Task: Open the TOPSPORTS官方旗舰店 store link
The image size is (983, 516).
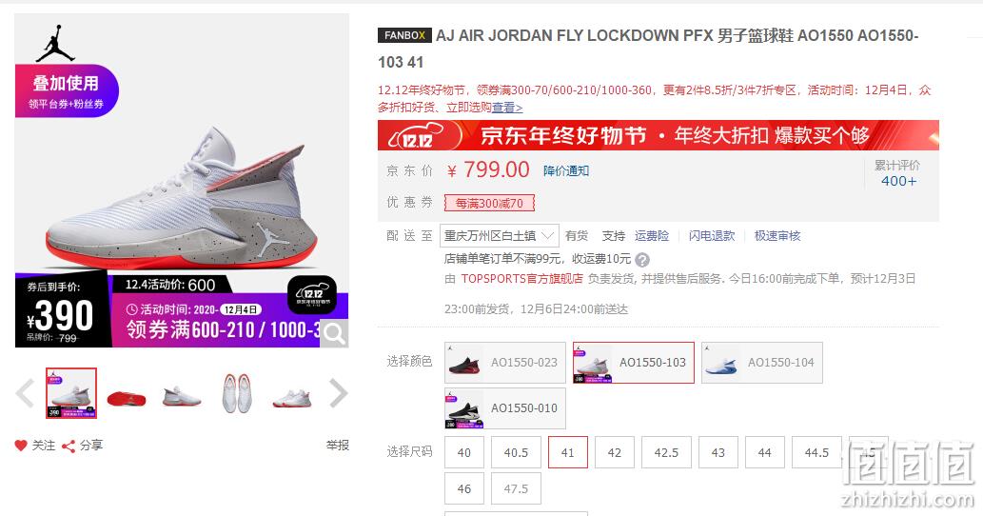Action: click(521, 278)
